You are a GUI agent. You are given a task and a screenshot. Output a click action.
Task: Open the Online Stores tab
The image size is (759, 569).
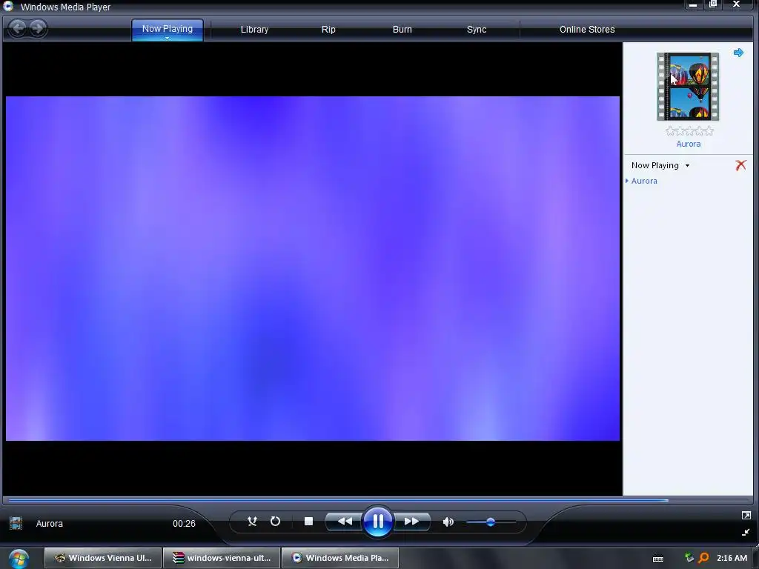[587, 30]
